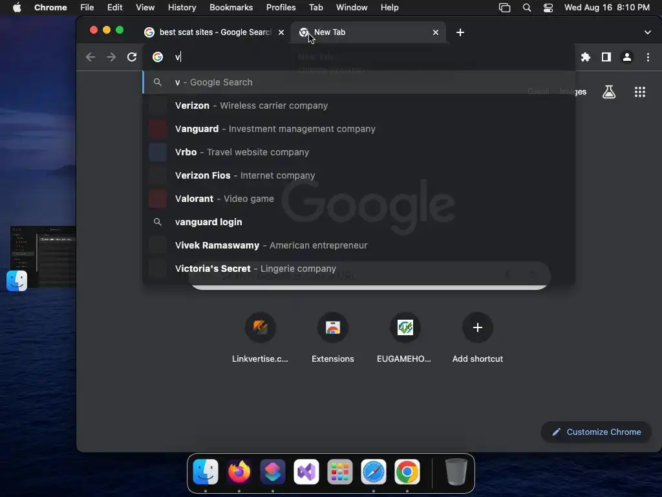This screenshot has height=497, width=662.
Task: Open Chrome three-dot menu
Action: point(648,57)
